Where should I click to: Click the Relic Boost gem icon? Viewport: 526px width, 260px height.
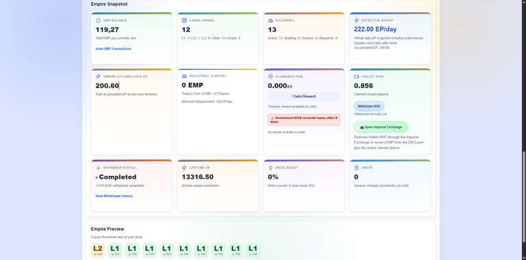(271, 168)
